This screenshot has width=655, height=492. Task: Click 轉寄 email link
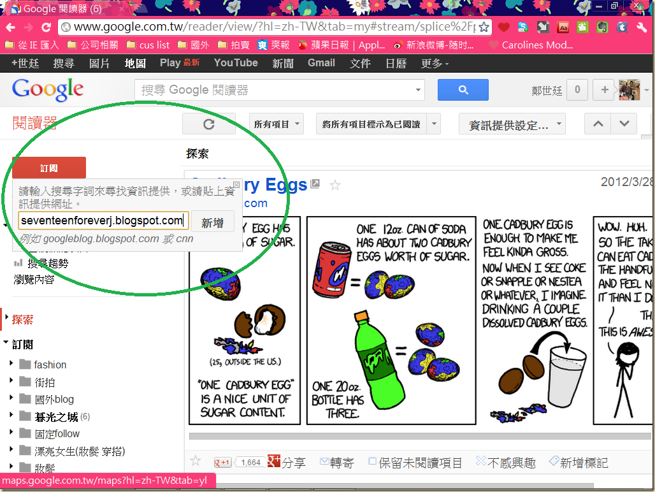[337, 462]
